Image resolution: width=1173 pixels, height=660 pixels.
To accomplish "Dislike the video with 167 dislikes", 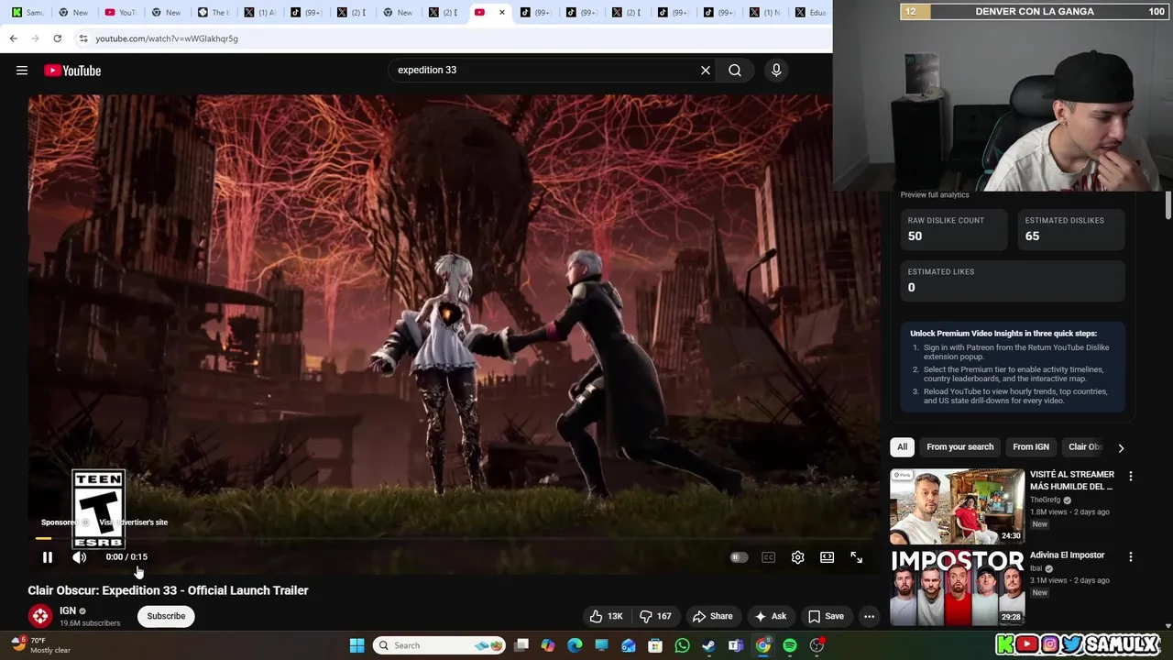I will click(655, 616).
